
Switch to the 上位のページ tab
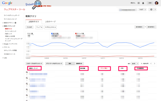tap(50, 21)
